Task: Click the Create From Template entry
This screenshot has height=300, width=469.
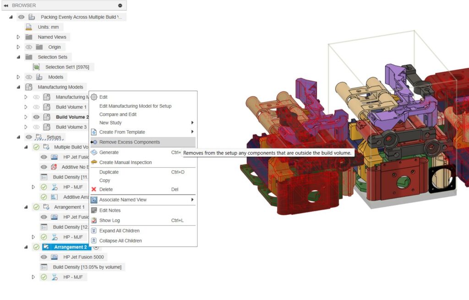Action: (143, 132)
